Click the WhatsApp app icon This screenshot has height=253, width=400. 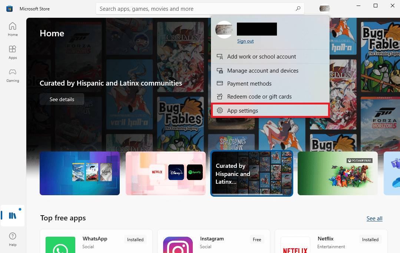coord(60,245)
